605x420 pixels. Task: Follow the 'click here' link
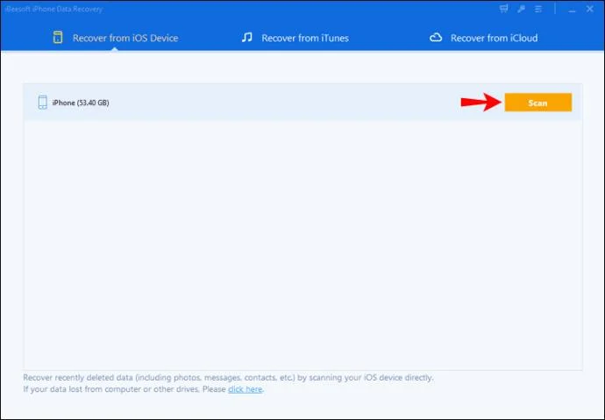[245, 389]
